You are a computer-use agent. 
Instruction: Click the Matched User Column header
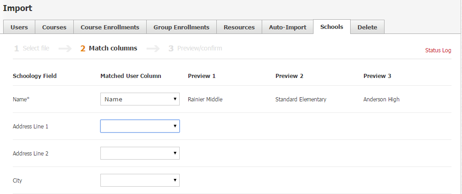131,76
